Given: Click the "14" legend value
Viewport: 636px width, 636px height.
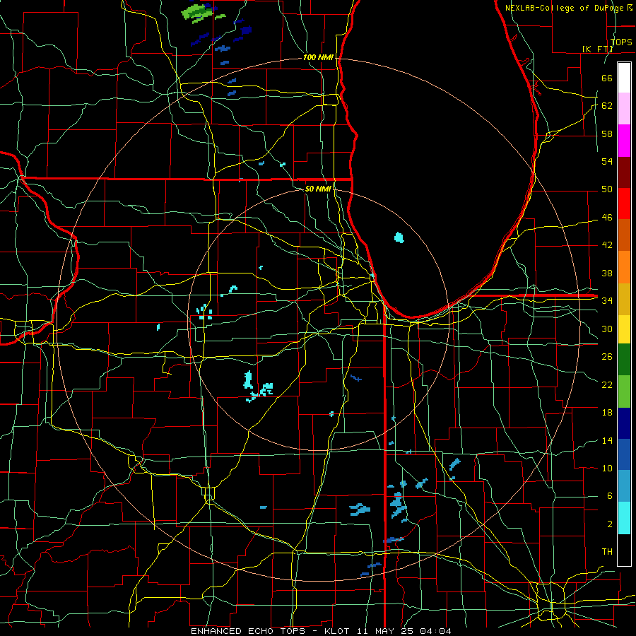Looking at the screenshot, I should 607,440.
